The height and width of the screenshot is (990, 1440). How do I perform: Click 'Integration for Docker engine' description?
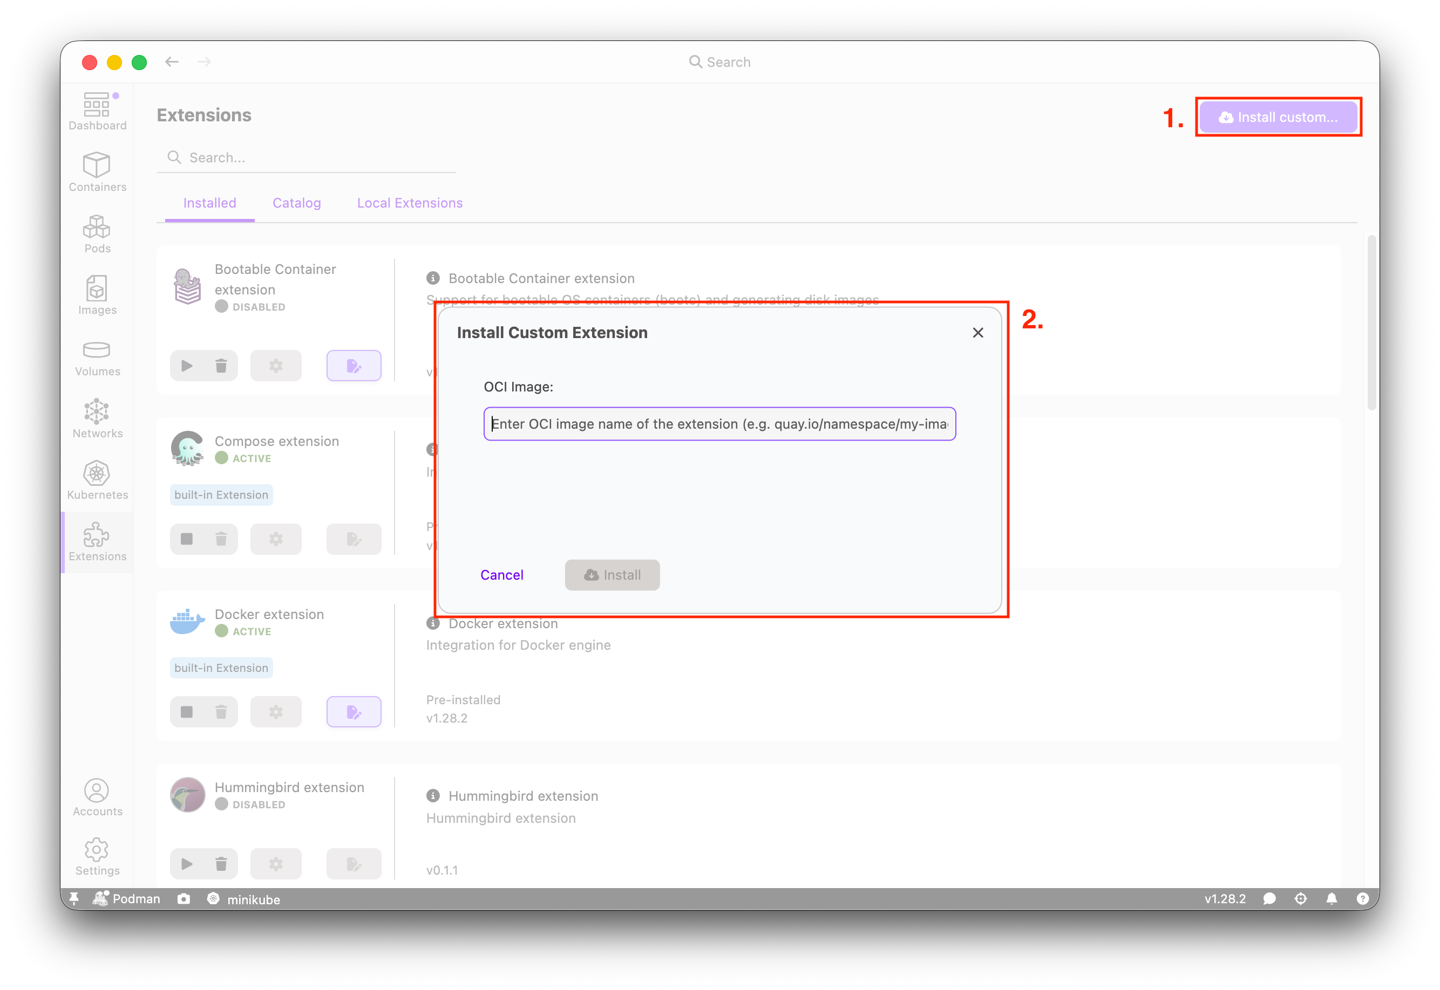click(518, 645)
